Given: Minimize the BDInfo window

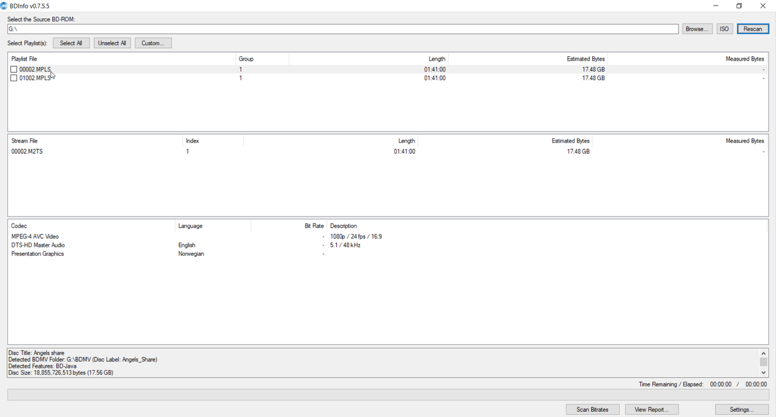Looking at the screenshot, I should click(716, 5).
